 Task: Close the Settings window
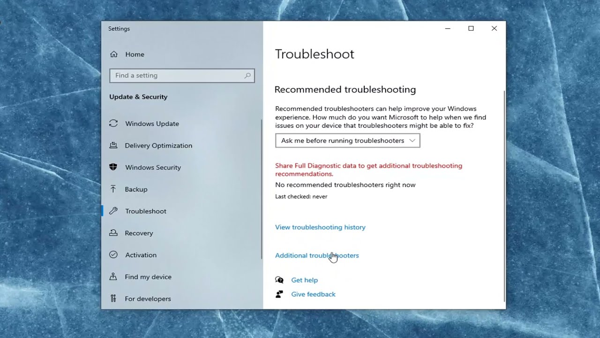point(494,29)
